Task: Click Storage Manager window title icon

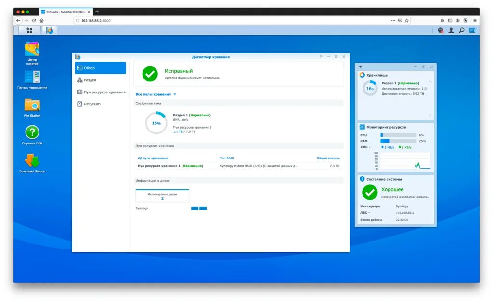Action: click(x=78, y=57)
